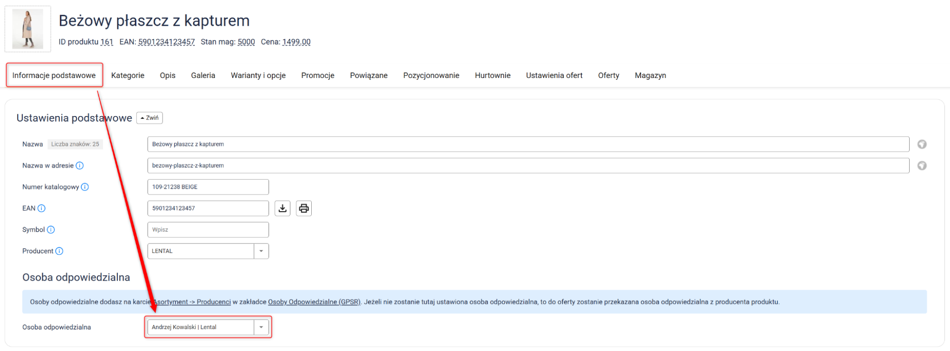Click the info icon next to EAN label

point(41,208)
